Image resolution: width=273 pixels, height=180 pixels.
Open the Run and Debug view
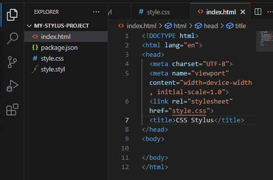click(12, 86)
